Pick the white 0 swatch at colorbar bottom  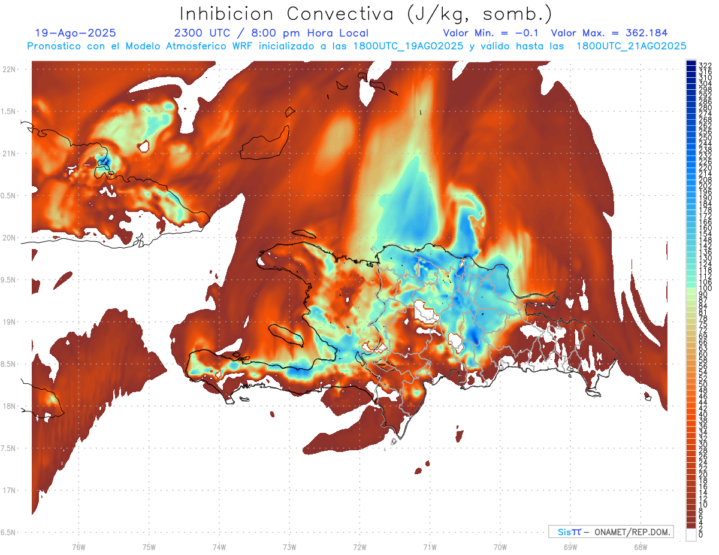click(691, 536)
